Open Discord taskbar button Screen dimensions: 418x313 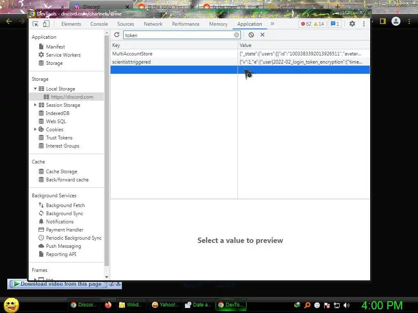(x=84, y=305)
